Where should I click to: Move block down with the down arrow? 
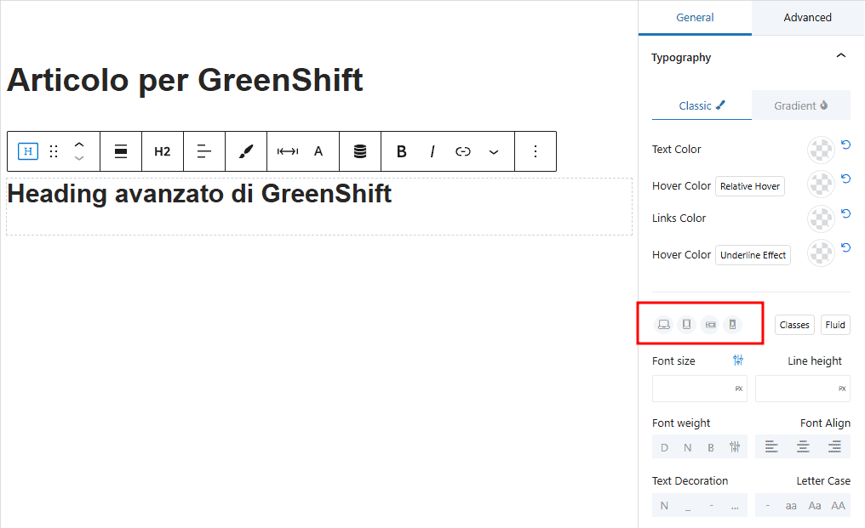coord(79,158)
